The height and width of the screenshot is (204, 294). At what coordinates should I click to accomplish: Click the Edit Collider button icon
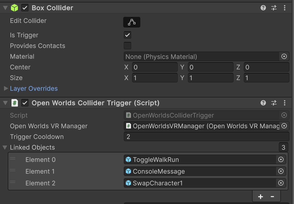(x=131, y=22)
